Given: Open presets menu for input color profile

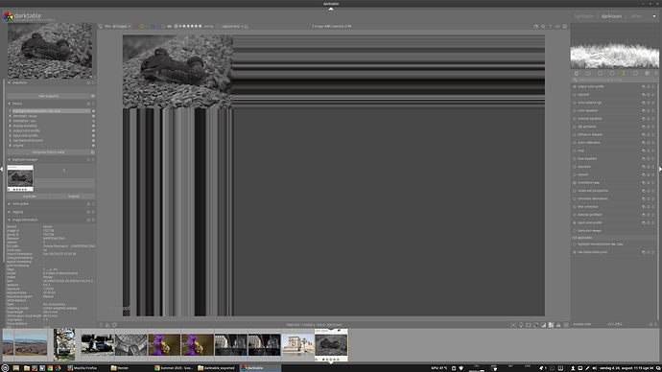Looking at the screenshot, I should 653,222.
